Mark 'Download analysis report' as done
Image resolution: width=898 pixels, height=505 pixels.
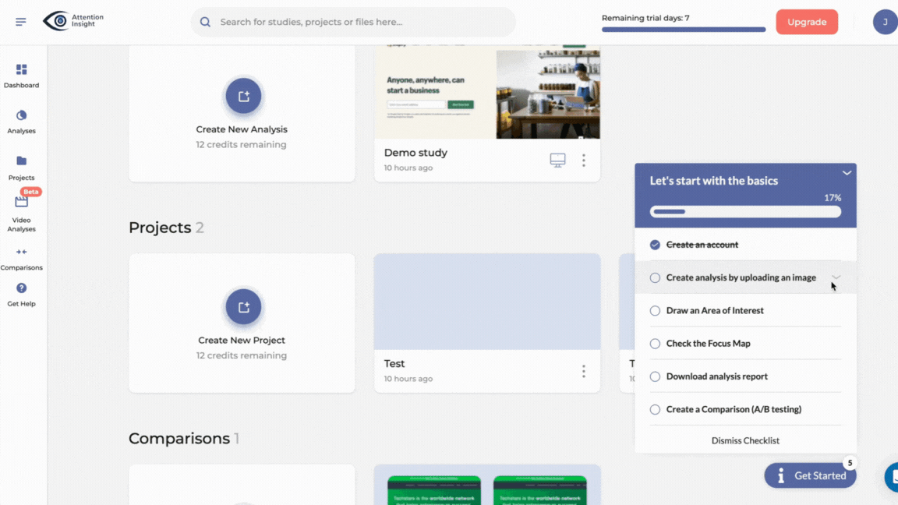point(655,376)
